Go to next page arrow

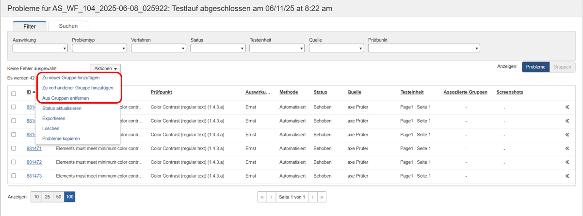(312, 197)
